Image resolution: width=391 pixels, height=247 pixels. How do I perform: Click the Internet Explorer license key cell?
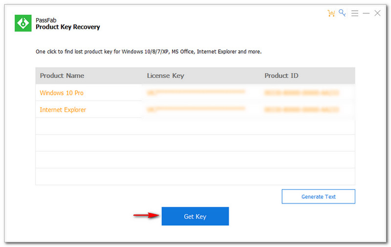tap(195, 110)
